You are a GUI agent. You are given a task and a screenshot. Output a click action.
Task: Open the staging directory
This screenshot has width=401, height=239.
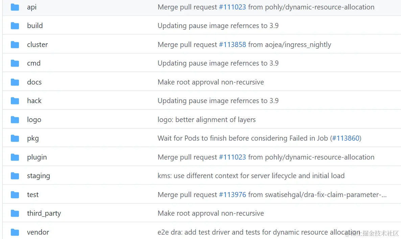(x=39, y=176)
